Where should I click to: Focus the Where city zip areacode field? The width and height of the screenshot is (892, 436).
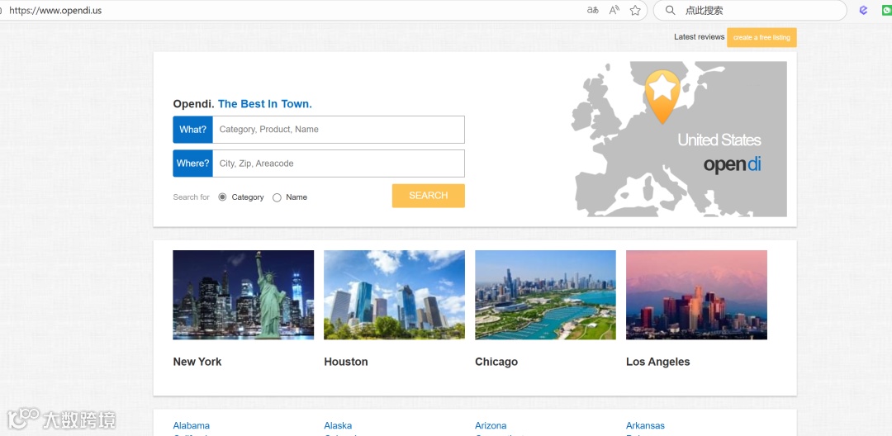click(x=339, y=163)
